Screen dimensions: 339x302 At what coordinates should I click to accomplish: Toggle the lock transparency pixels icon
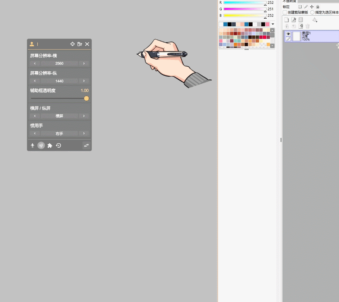300,7
